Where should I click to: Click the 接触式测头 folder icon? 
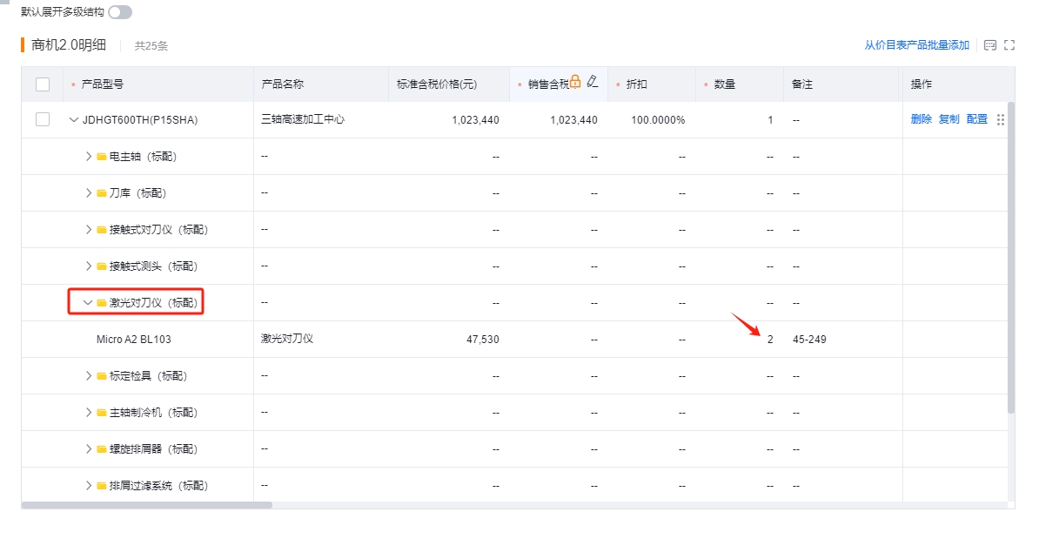click(102, 266)
